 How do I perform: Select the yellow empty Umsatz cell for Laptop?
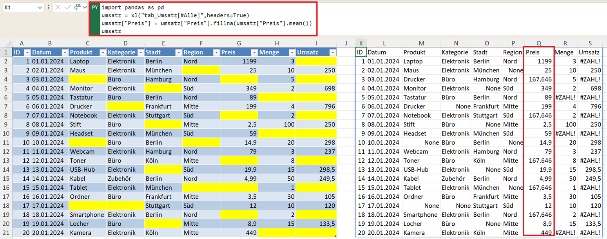316,61
